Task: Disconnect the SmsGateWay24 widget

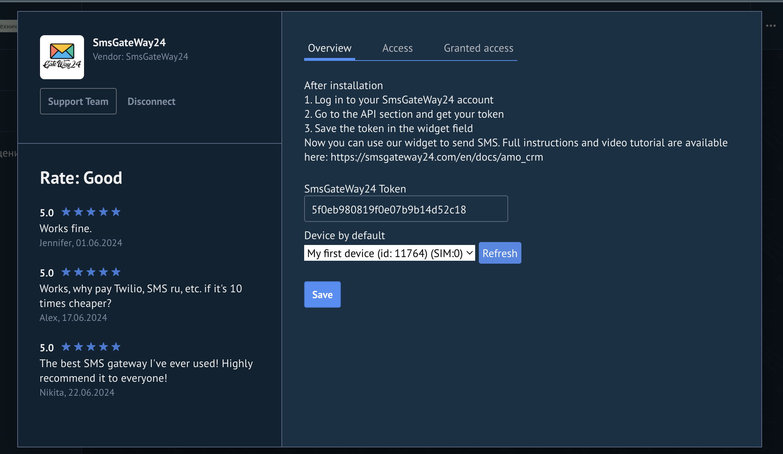Action: click(x=152, y=102)
